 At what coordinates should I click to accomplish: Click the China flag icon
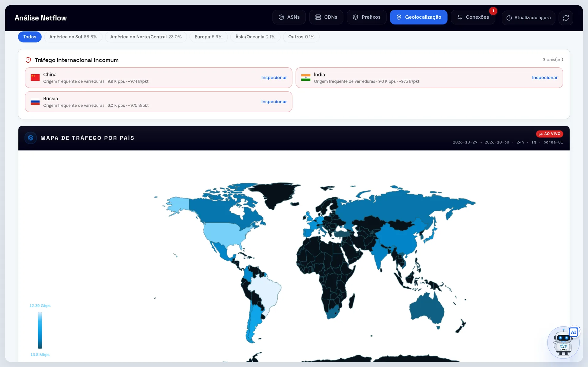(35, 77)
